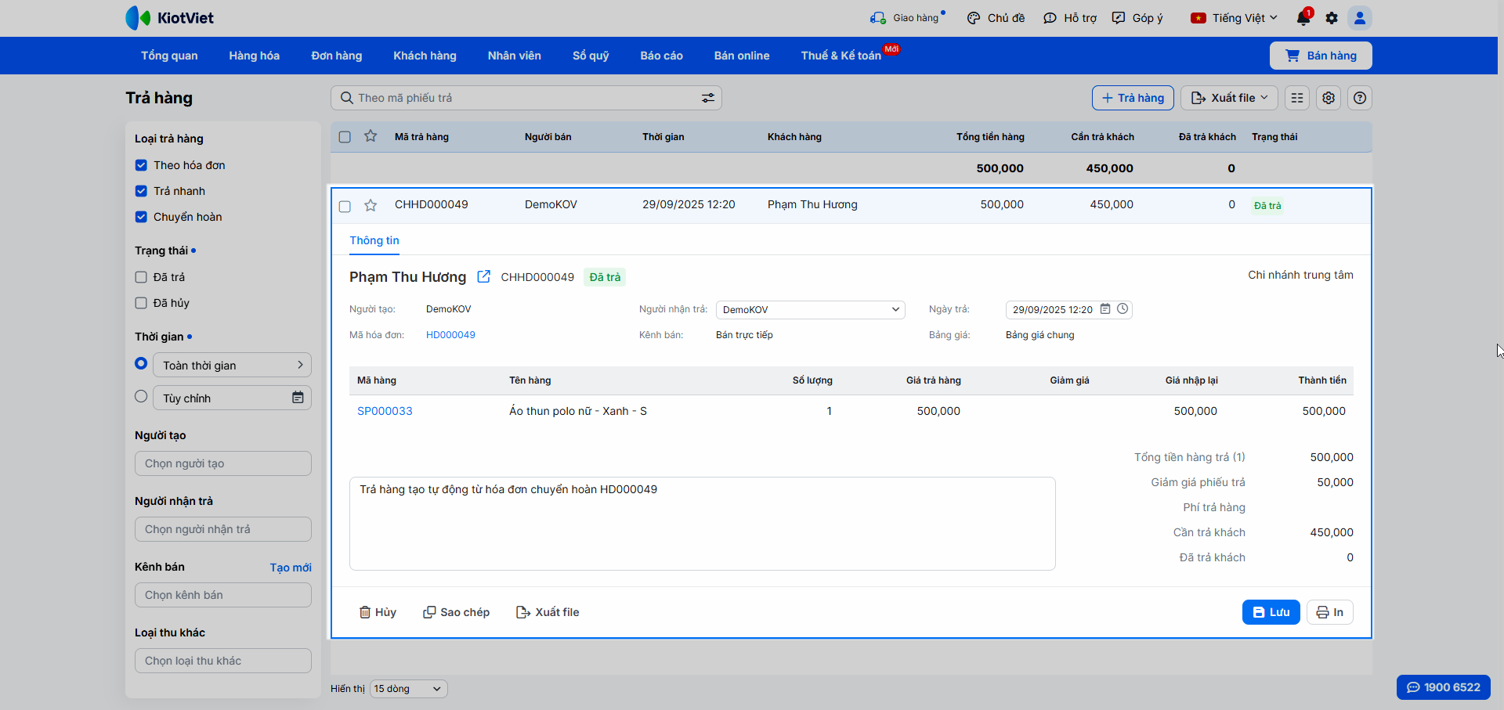This screenshot has height=710, width=1504.
Task: Click the column display list icon
Action: [x=1297, y=98]
